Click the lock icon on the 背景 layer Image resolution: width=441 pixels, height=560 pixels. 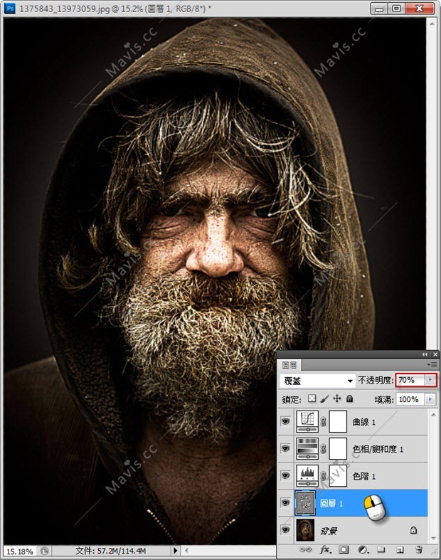point(413,530)
